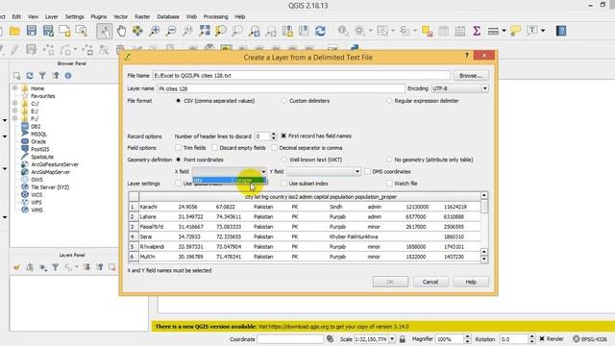Click the Cancel button in dialog
This screenshot has width=615, height=346.
tap(430, 282)
